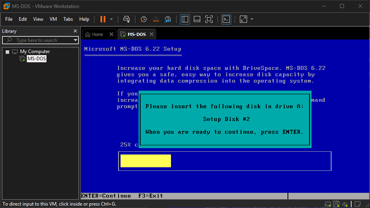Toggle the library sidebar view
This screenshot has width=370, height=208.
[185, 19]
